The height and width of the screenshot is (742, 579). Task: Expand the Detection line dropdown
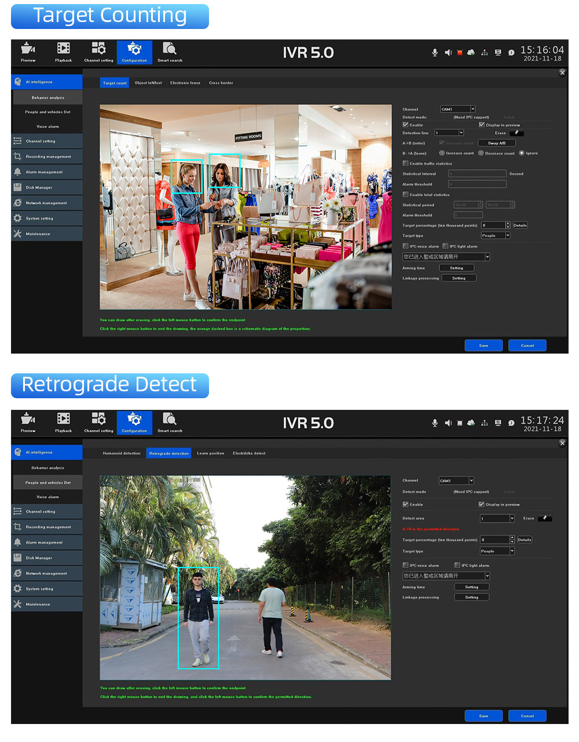click(461, 133)
